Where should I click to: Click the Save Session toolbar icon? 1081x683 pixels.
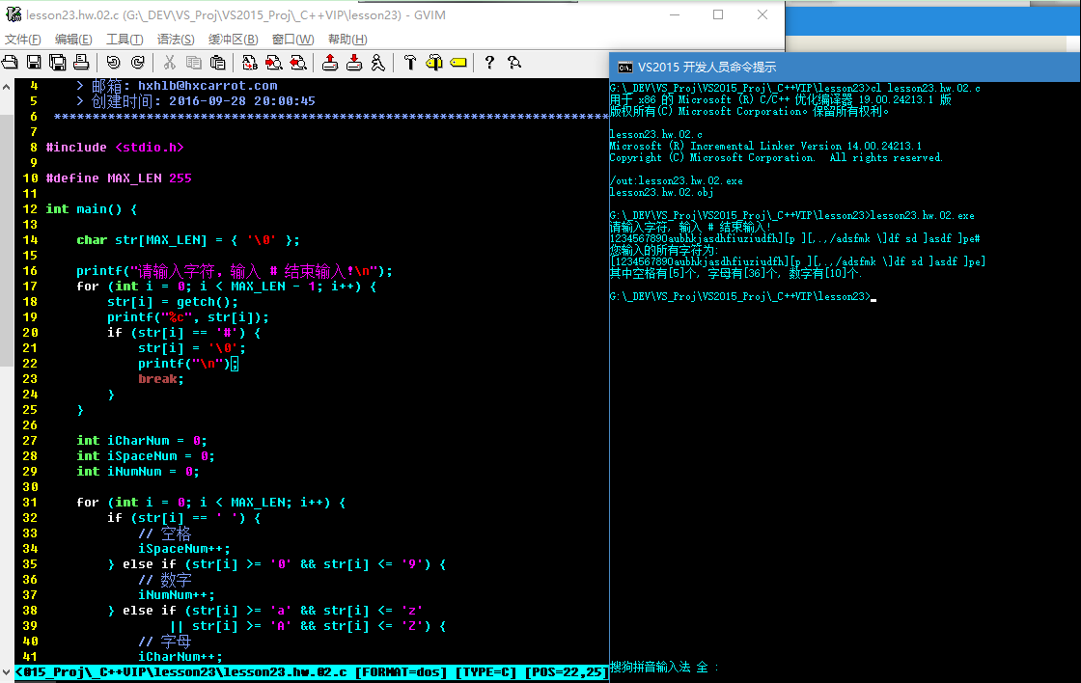point(354,63)
